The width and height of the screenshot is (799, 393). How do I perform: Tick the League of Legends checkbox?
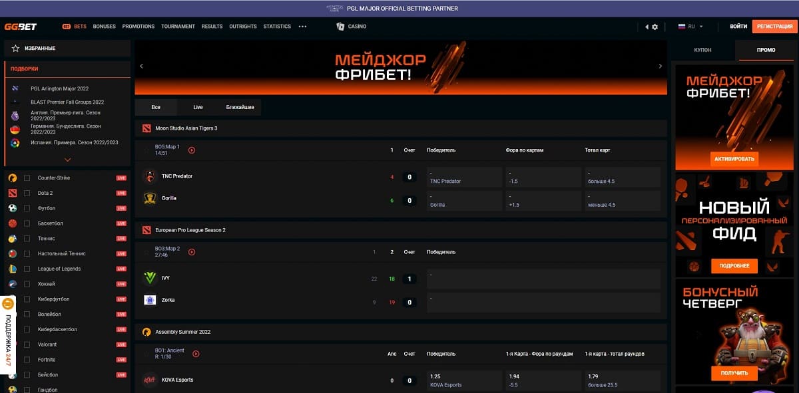27,269
